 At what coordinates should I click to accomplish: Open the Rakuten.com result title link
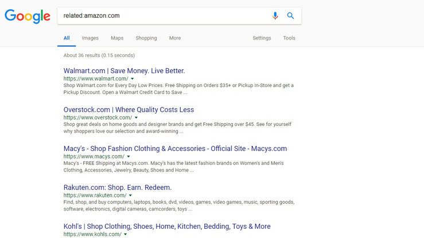[118, 187]
